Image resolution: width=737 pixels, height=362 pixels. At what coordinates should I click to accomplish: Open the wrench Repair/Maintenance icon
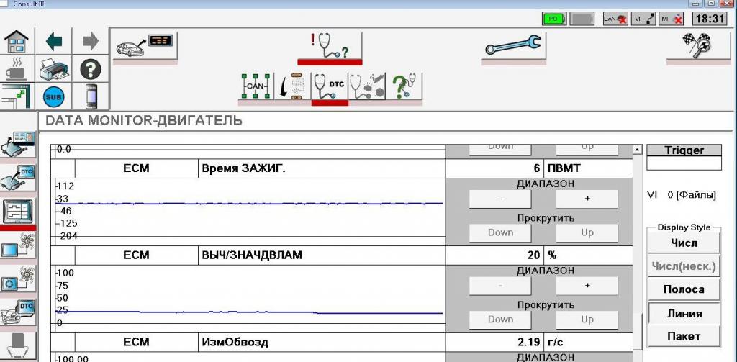[x=514, y=46]
